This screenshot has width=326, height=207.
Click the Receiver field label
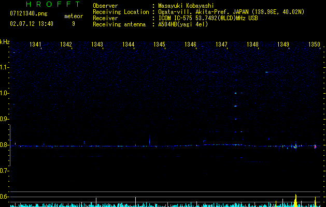click(105, 18)
